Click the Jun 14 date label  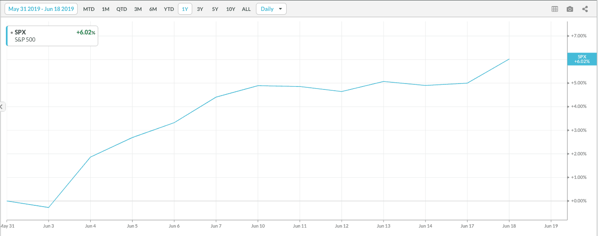(425, 226)
